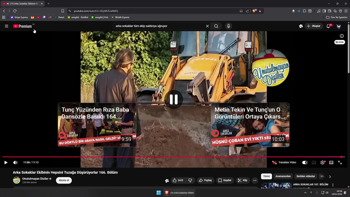This screenshot has width=350, height=197.
Task: Select the Aramanızdan filter chip
Action: pyautogui.click(x=283, y=176)
